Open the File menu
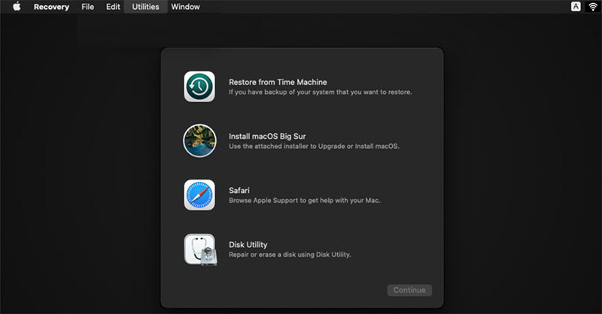 coord(87,7)
